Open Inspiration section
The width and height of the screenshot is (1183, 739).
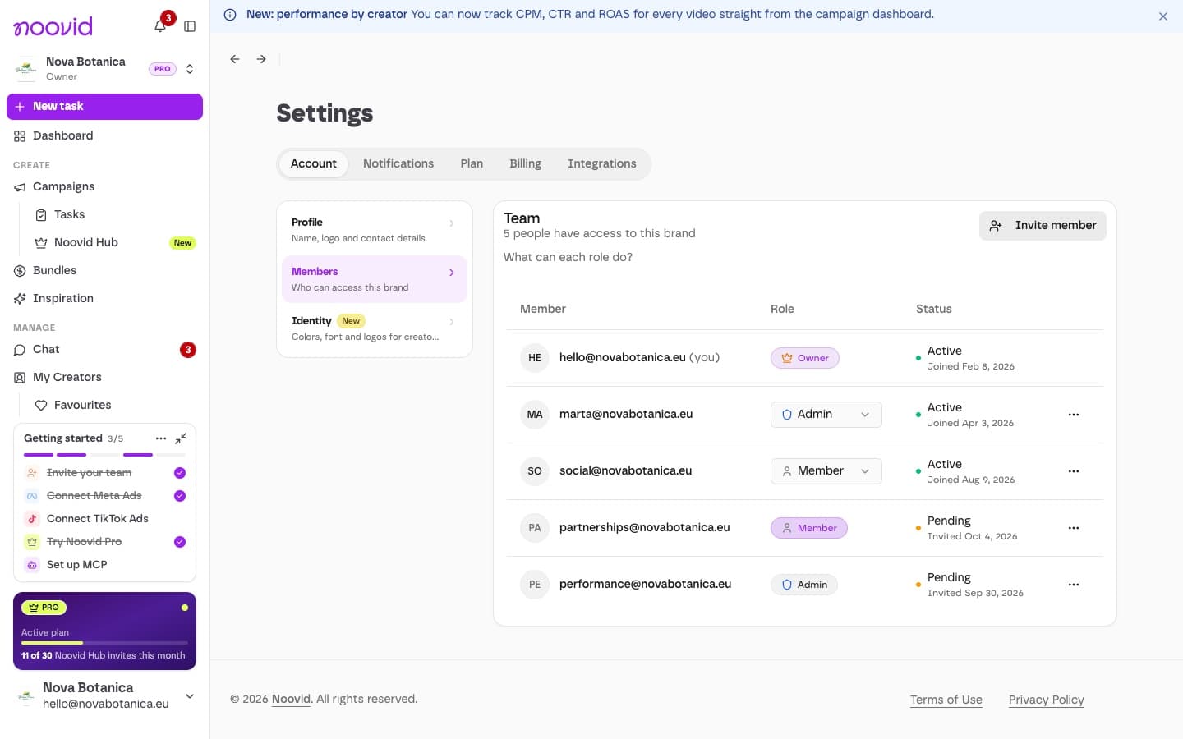104,299
